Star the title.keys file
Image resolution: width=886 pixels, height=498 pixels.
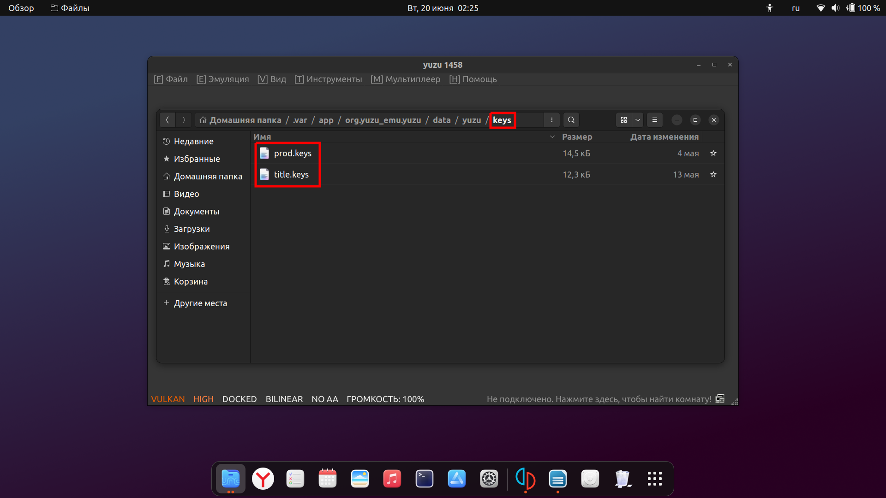(713, 174)
